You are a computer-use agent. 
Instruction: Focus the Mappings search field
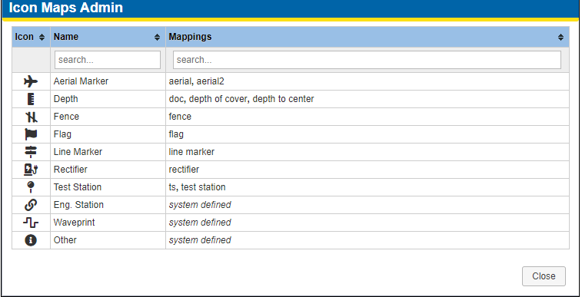(x=367, y=60)
